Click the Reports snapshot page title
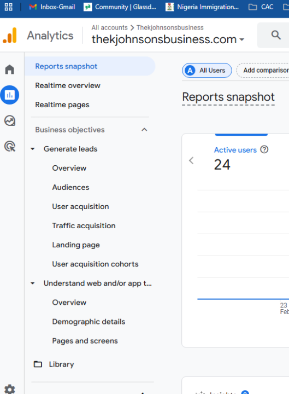 point(228,97)
